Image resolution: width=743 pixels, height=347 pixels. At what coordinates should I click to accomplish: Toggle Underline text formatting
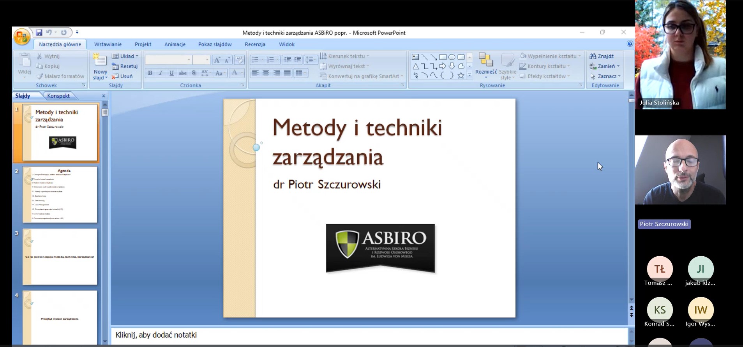[171, 73]
